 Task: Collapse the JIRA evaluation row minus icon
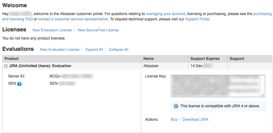point(6,66)
